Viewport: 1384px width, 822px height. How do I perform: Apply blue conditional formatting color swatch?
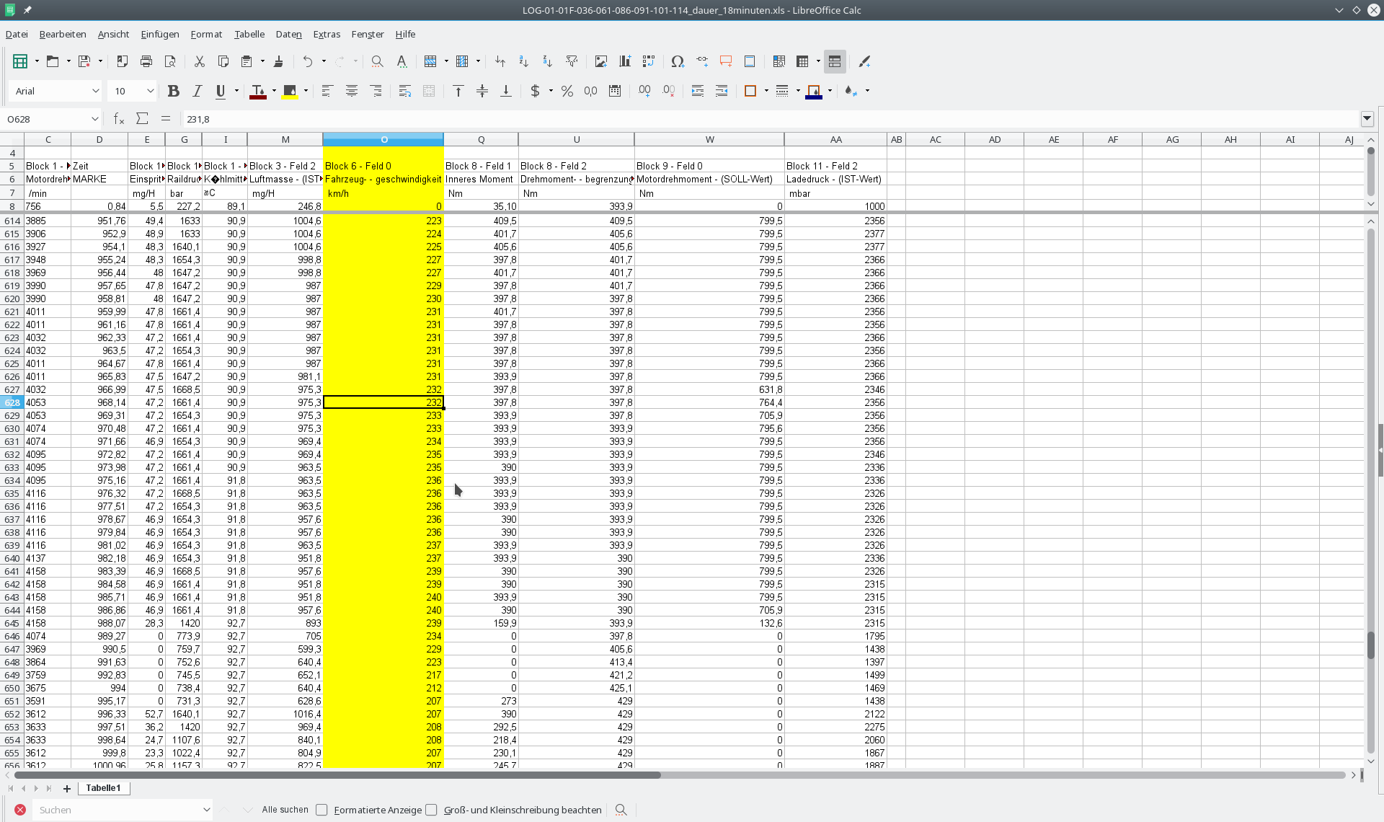[x=814, y=91]
